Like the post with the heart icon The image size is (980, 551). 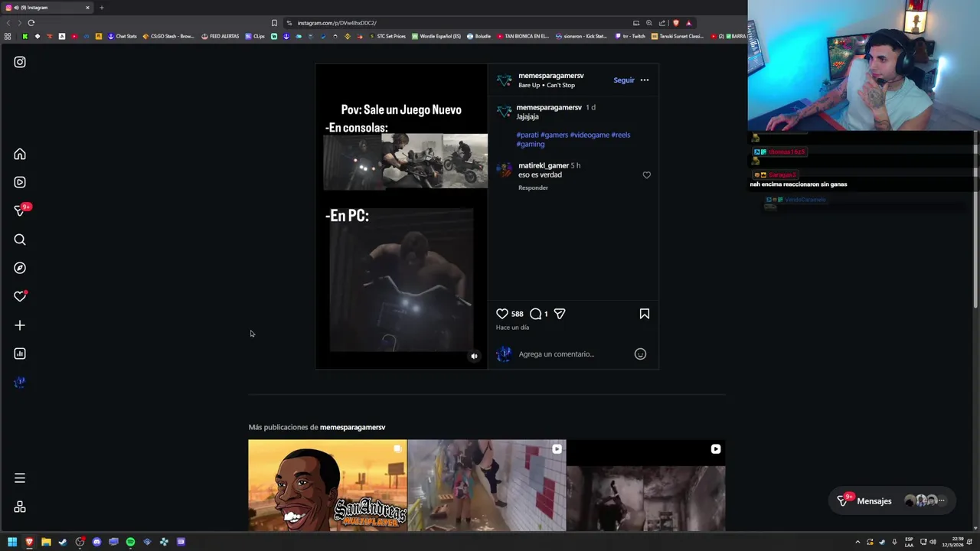[x=502, y=314]
